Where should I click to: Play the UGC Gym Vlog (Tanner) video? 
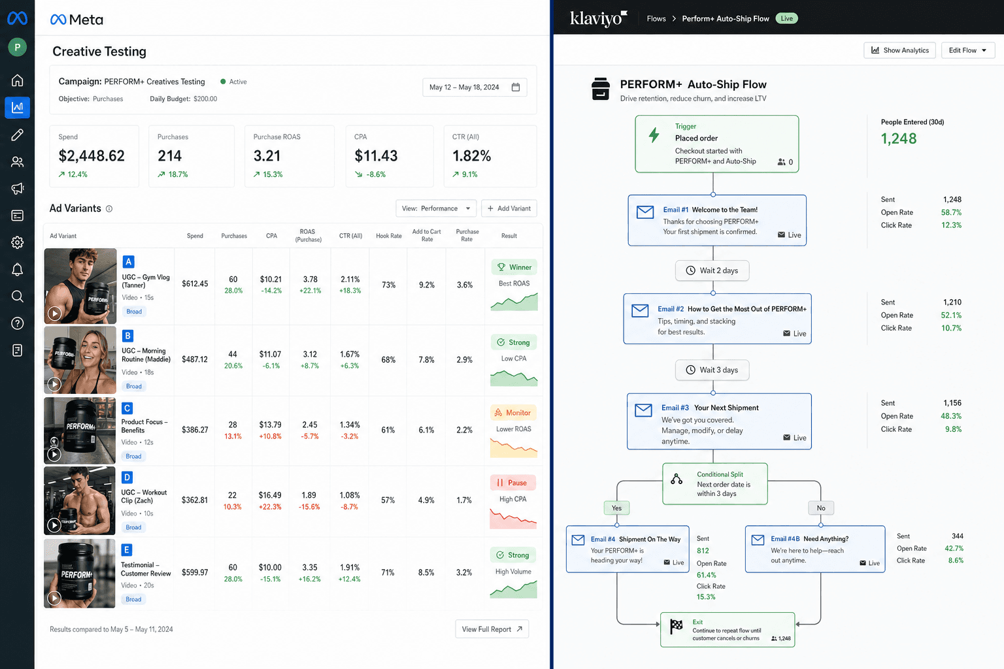coord(54,314)
